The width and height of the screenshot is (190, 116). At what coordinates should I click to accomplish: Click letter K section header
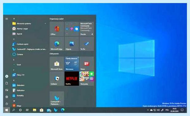[x=14, y=80]
